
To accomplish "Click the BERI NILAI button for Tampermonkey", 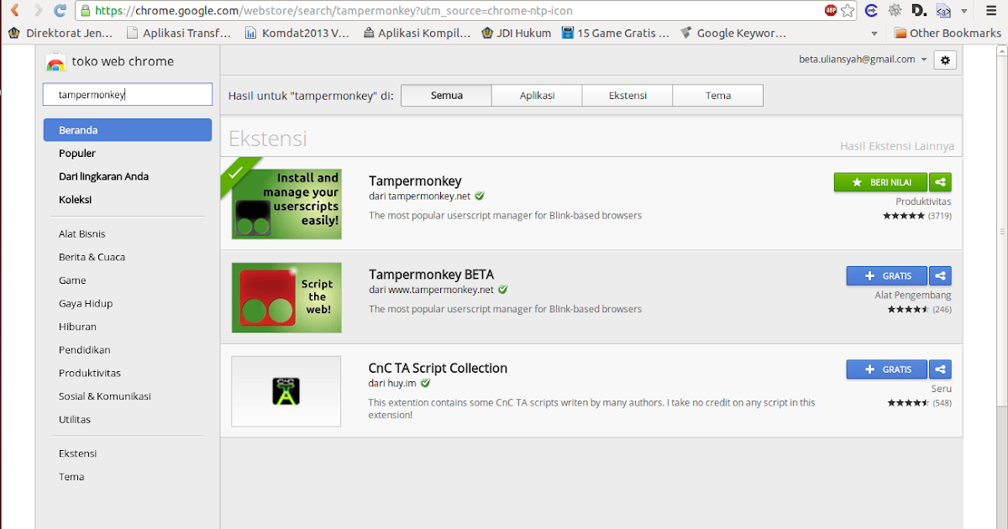I will pyautogui.click(x=880, y=182).
